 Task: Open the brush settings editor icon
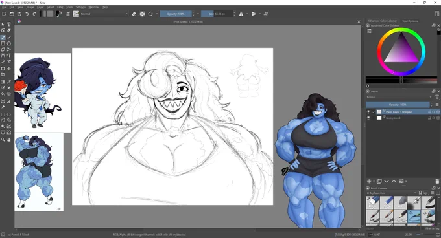pos(68,14)
